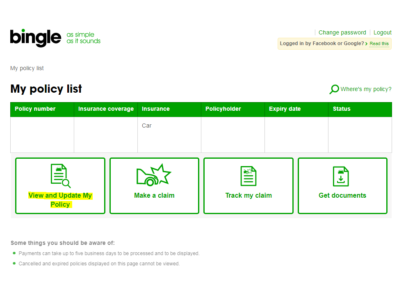Image resolution: width=399 pixels, height=283 pixels.
Task: Select the Track my claim label
Action: pos(249,196)
